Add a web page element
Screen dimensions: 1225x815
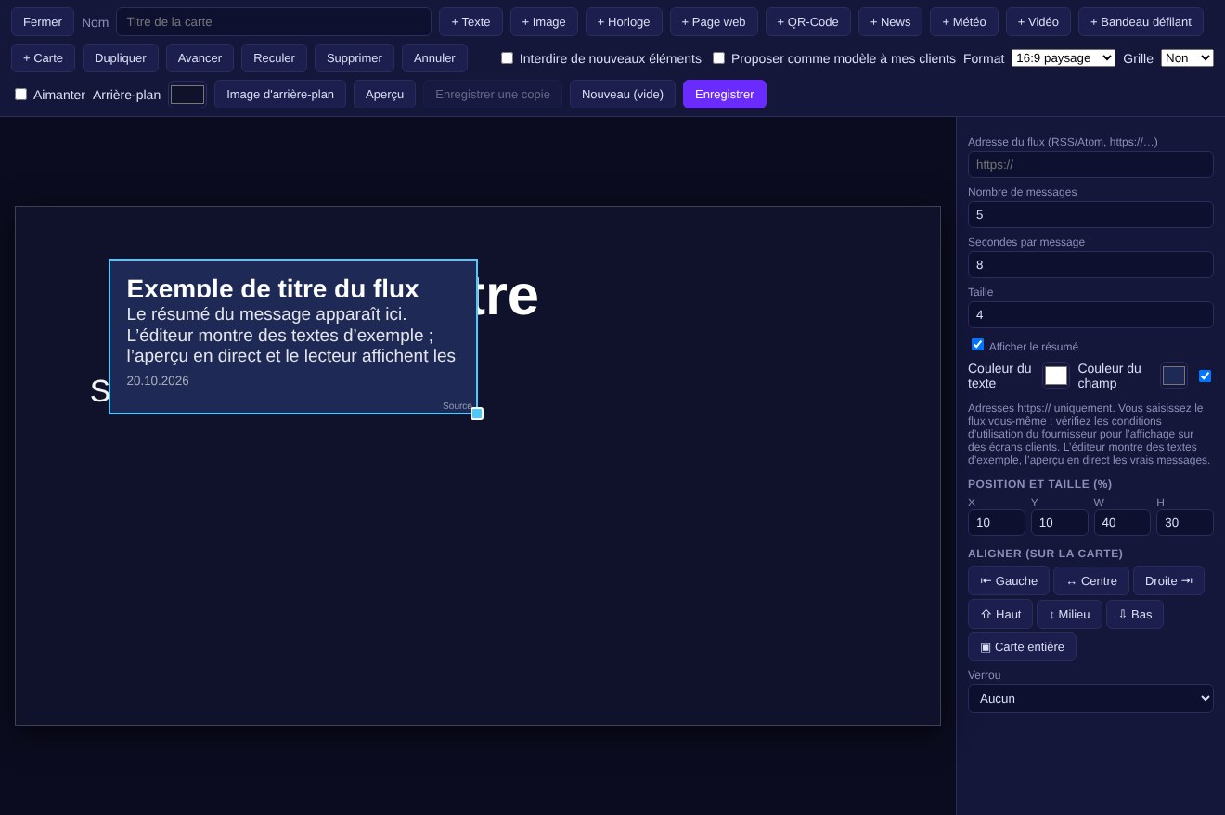coord(714,21)
